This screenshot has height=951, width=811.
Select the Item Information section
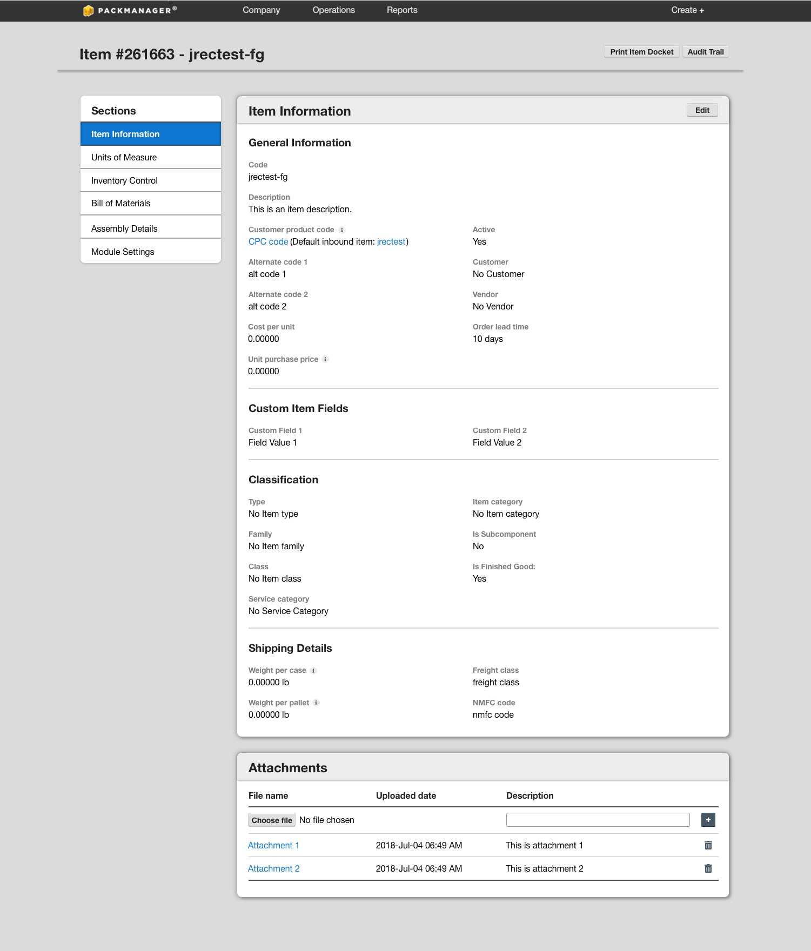coord(151,134)
